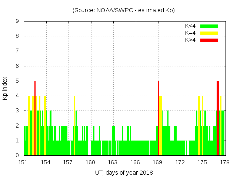Click the 5 label on the y-axis
The image size is (237, 178).
coord(17,81)
